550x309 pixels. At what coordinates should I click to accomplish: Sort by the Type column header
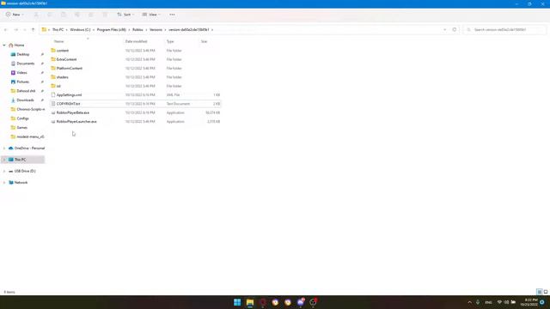[170, 41]
